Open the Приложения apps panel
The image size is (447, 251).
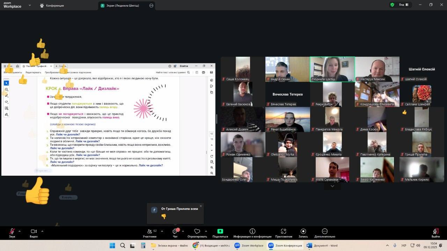pos(284,233)
